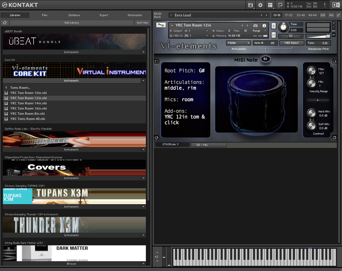
Task: Open instrument edit mode with wrench icon
Action: pos(161,25)
